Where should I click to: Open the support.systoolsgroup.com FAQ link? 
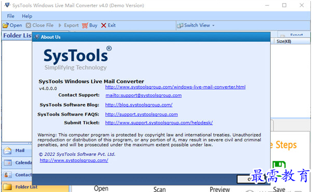click(142, 114)
